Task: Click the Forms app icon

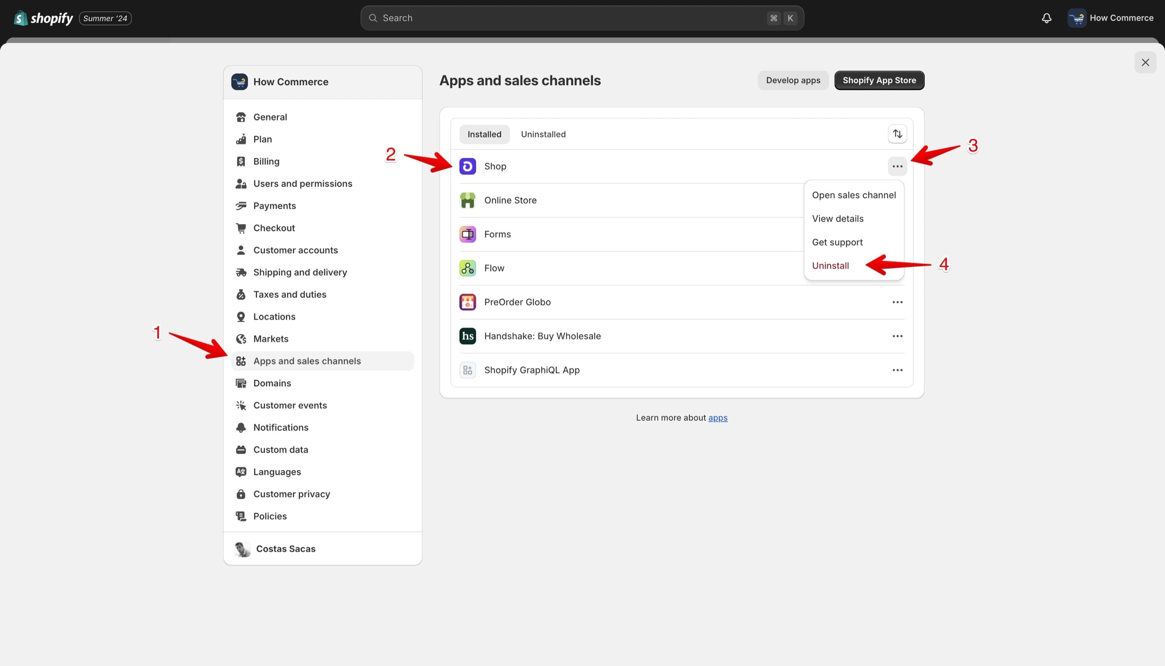Action: (x=468, y=234)
